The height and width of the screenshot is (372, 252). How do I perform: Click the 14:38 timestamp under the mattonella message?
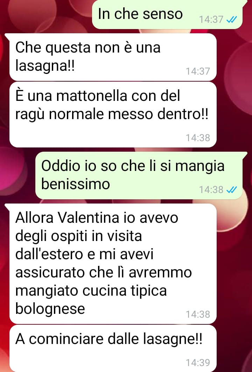[x=198, y=138]
